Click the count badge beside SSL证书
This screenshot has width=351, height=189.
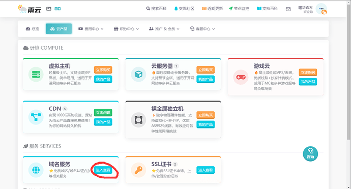(175, 164)
